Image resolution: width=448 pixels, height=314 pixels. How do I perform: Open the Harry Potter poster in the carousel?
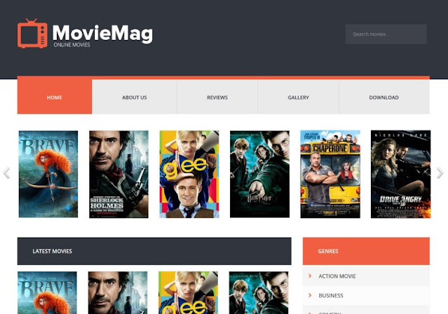259,174
